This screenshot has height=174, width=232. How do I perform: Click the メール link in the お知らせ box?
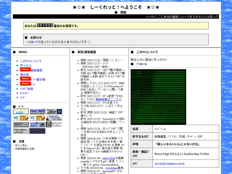coord(35,42)
